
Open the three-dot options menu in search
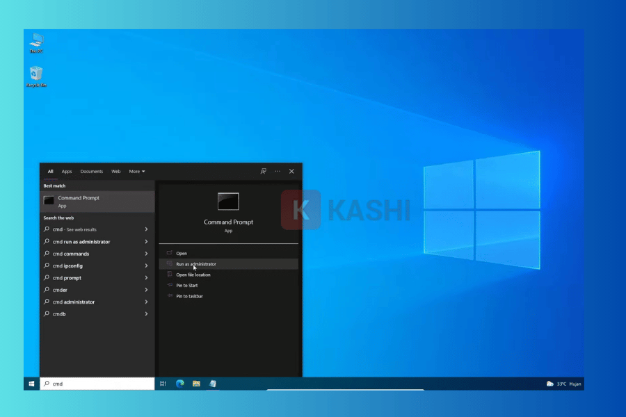(278, 171)
